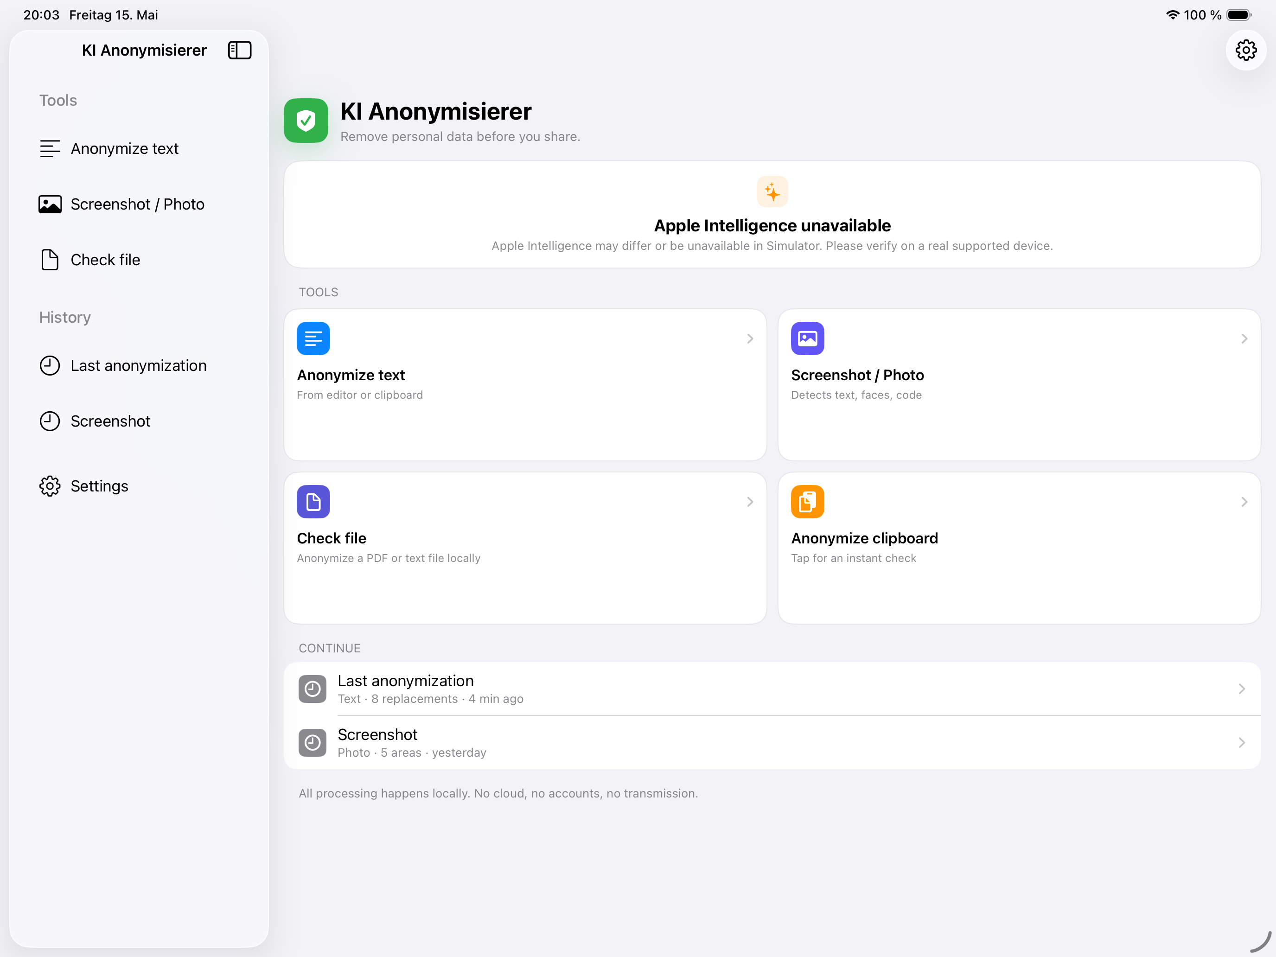1276x957 pixels.
Task: Expand the Screenshot / Photo card chevron
Action: click(1244, 338)
